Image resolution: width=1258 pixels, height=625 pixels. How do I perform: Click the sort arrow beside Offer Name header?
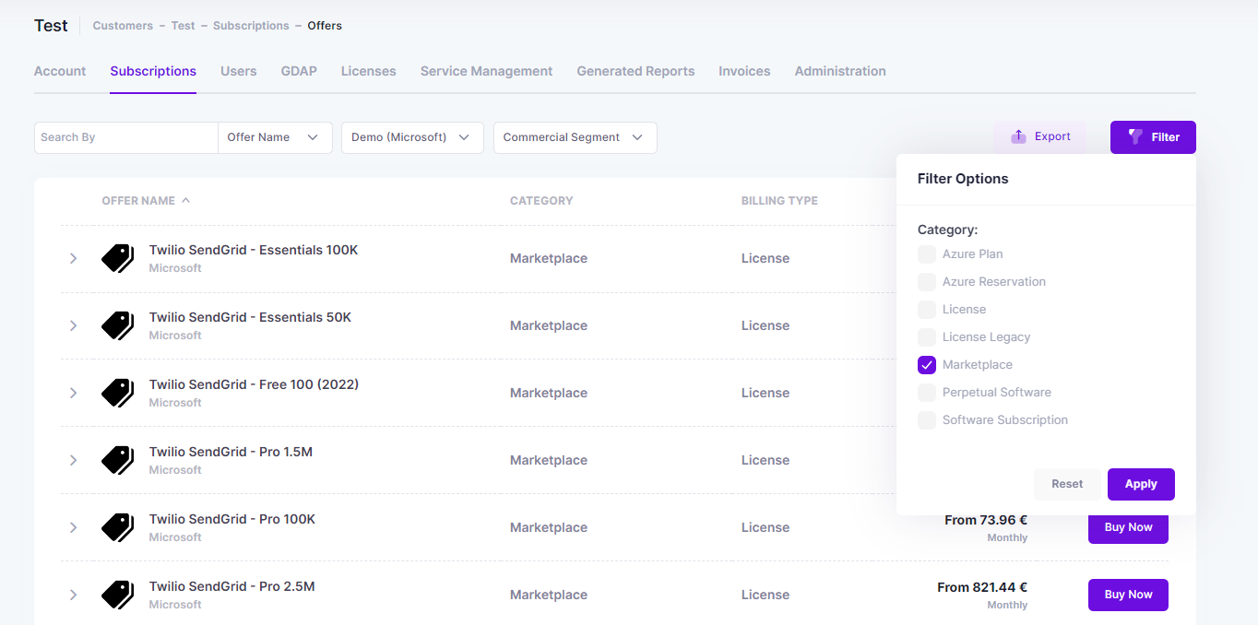click(186, 200)
